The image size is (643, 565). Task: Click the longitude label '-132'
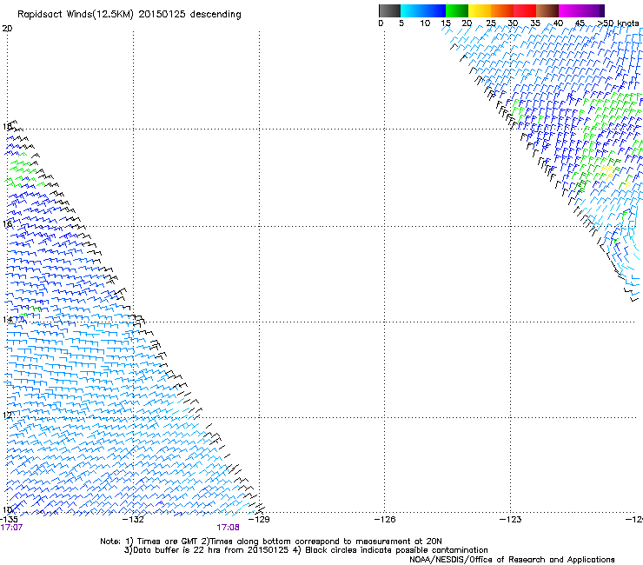[x=133, y=520]
